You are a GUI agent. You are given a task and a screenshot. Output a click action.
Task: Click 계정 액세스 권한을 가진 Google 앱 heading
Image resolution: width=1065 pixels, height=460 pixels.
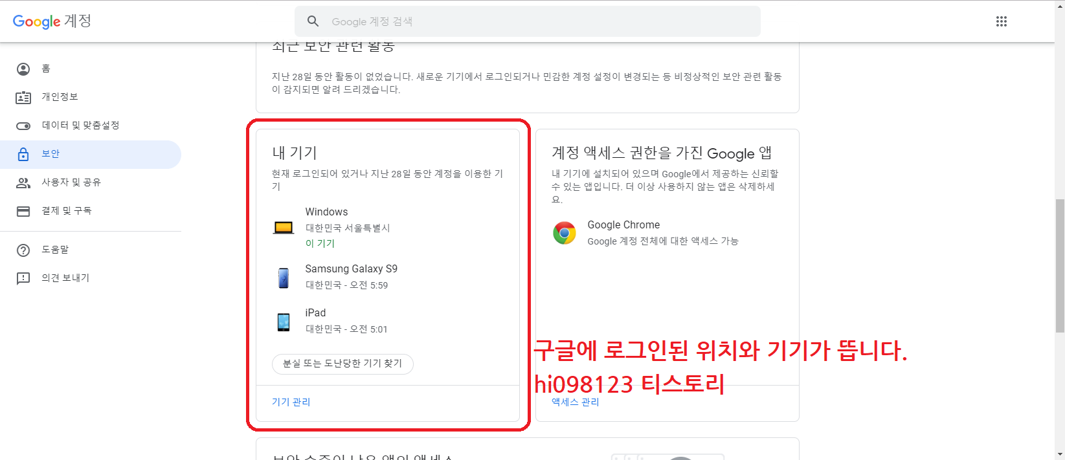pos(662,153)
